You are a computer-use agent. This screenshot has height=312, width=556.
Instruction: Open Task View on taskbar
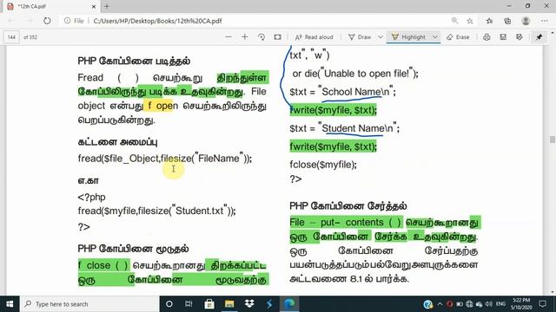(x=189, y=304)
